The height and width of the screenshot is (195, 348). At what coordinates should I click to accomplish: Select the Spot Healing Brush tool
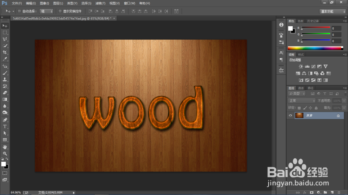pos(5,66)
